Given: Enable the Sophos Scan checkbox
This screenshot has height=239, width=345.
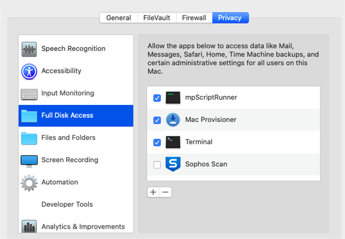Looking at the screenshot, I should pyautogui.click(x=157, y=165).
